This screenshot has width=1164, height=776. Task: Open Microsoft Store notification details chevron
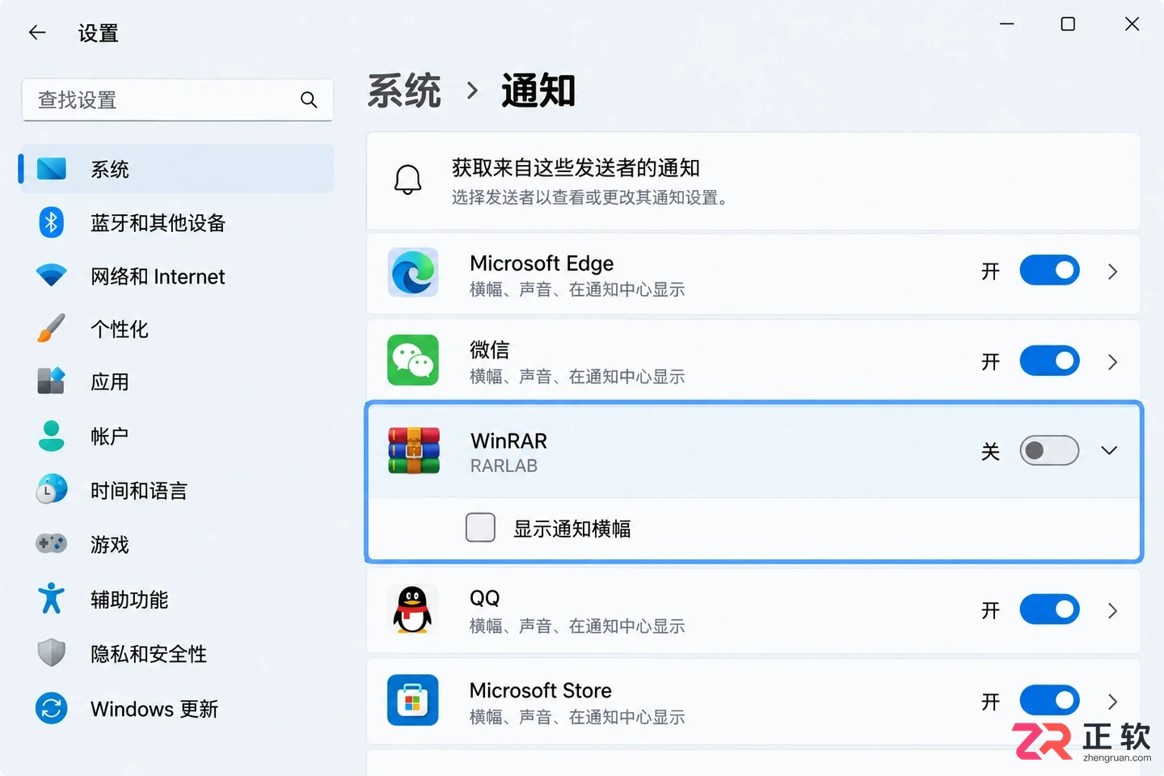click(1112, 701)
